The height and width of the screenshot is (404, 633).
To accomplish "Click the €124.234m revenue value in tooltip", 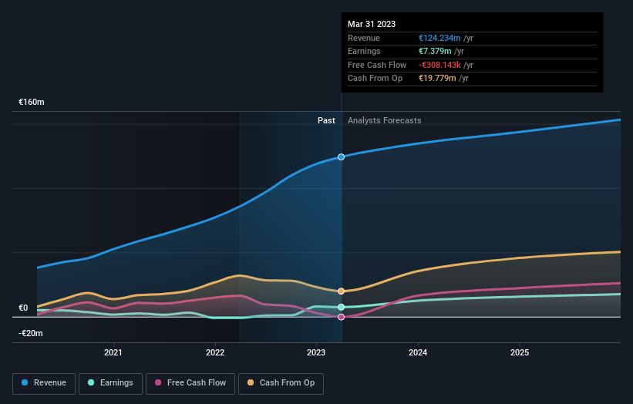I will [x=439, y=38].
